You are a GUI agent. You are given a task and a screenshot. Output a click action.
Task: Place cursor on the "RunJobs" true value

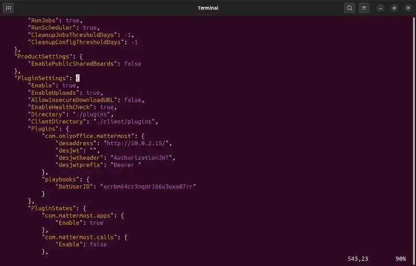point(72,20)
